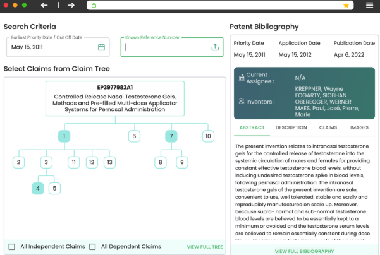Select claim 6 in claim tree
This screenshot has height=255, width=380.
coord(134,136)
